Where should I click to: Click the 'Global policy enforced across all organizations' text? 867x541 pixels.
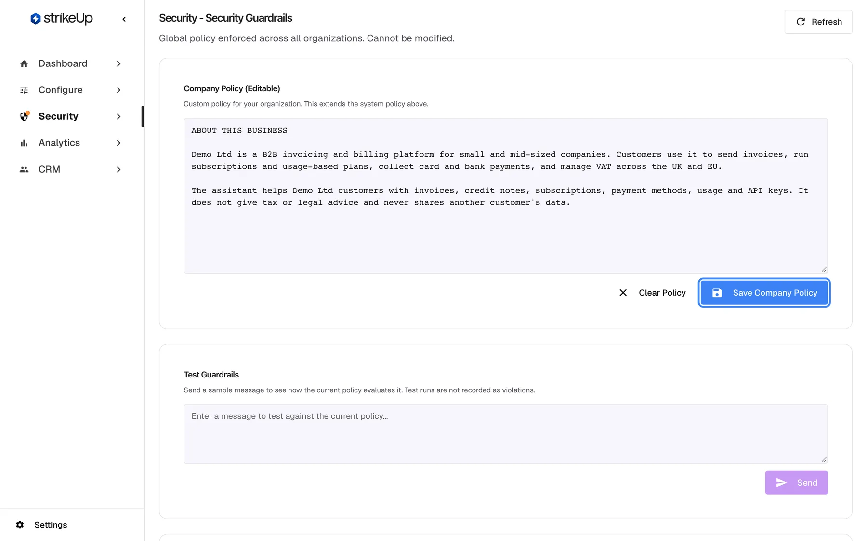(x=307, y=38)
